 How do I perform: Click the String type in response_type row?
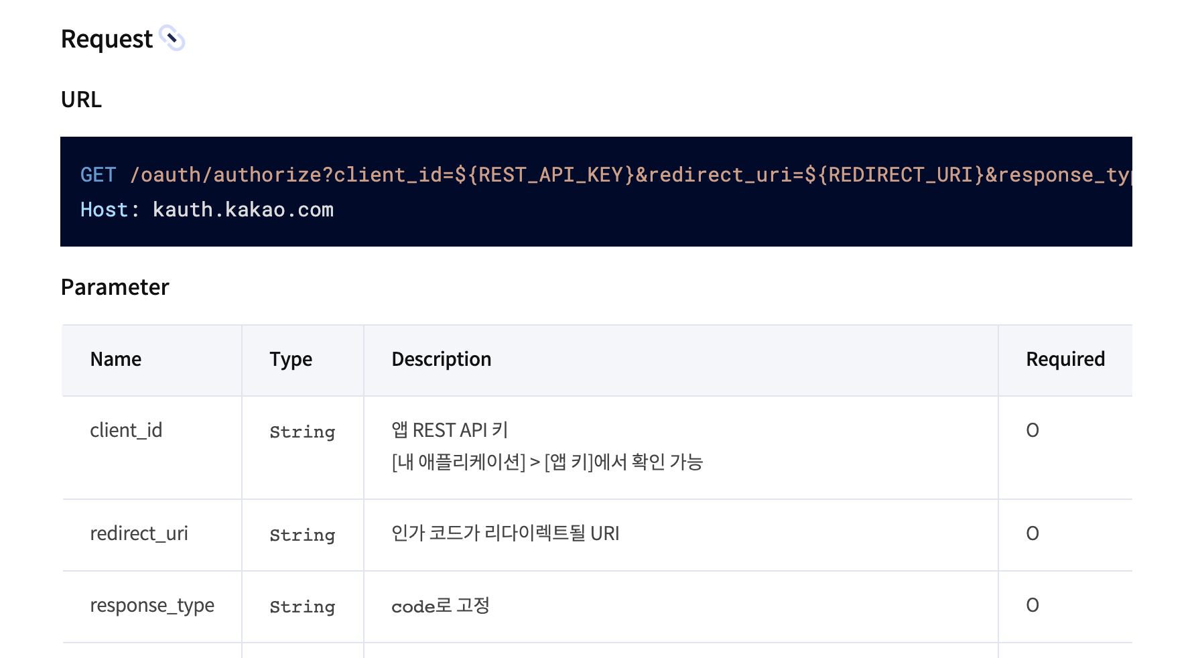point(302,607)
